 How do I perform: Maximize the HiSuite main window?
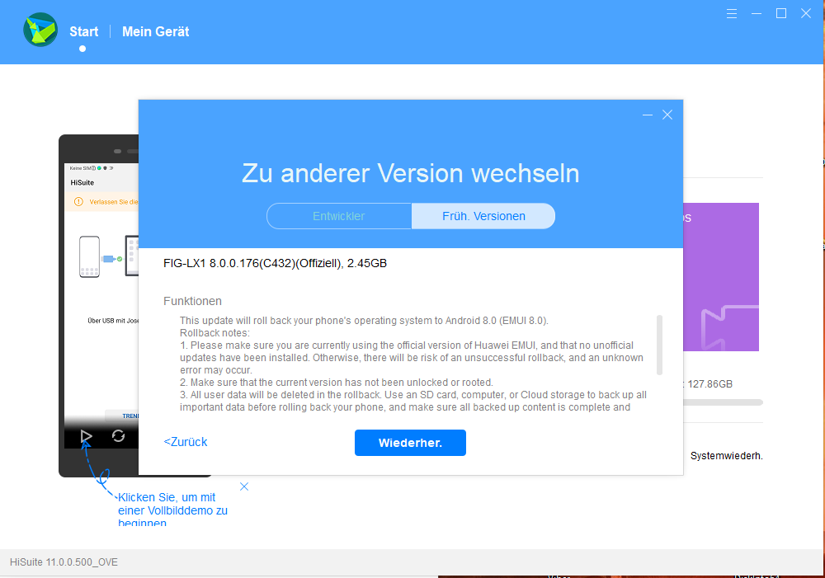[x=781, y=14]
